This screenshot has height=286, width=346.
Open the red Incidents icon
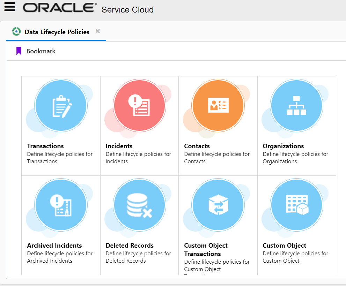tap(139, 106)
